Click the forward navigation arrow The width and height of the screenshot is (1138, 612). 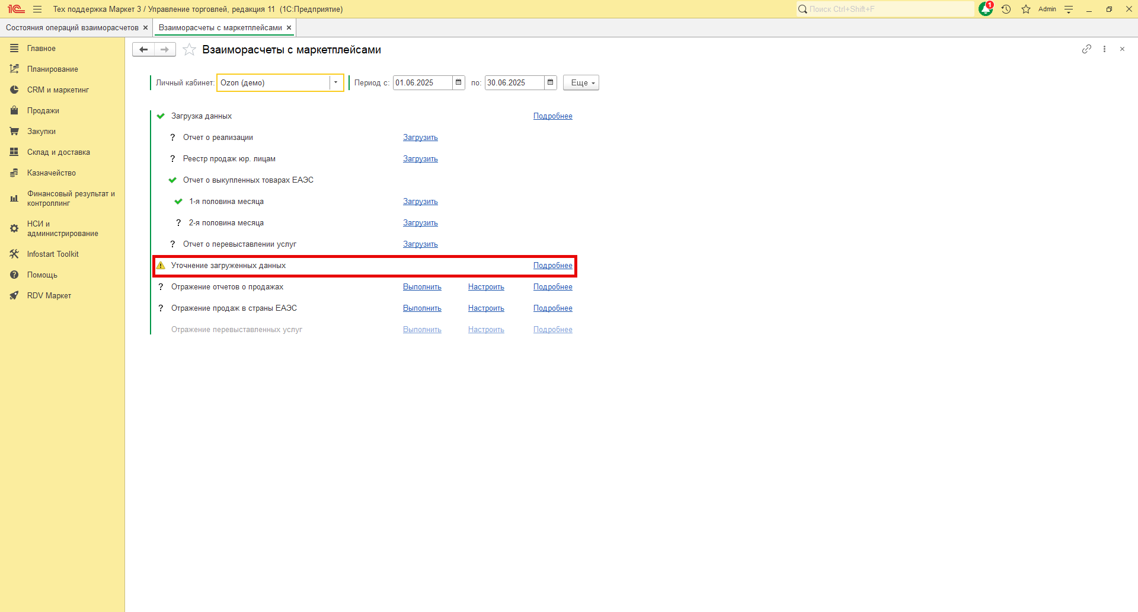click(x=165, y=50)
